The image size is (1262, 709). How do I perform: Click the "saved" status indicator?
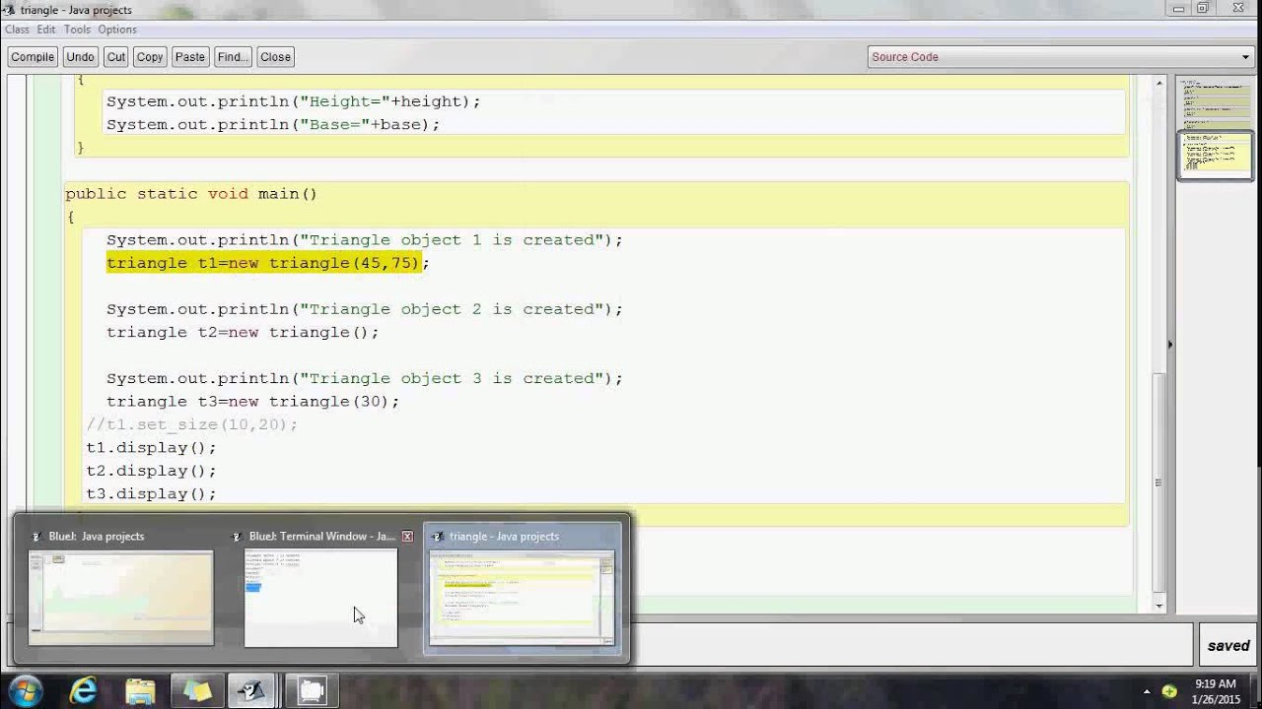(x=1228, y=646)
